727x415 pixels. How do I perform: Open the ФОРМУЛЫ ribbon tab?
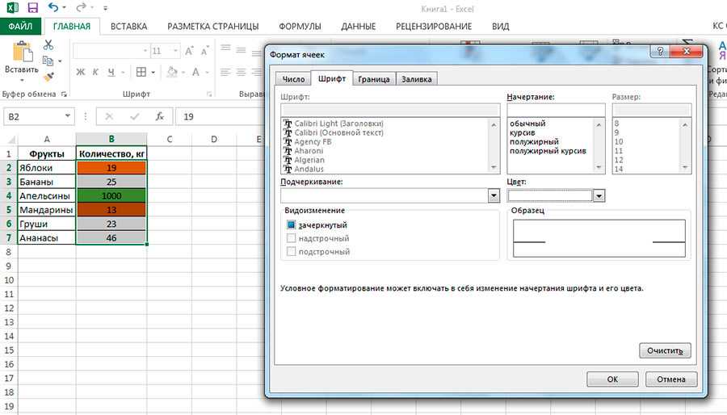tap(300, 27)
